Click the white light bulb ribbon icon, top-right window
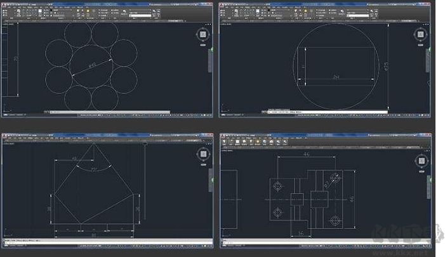This screenshot has width=445, height=257. [x=295, y=11]
